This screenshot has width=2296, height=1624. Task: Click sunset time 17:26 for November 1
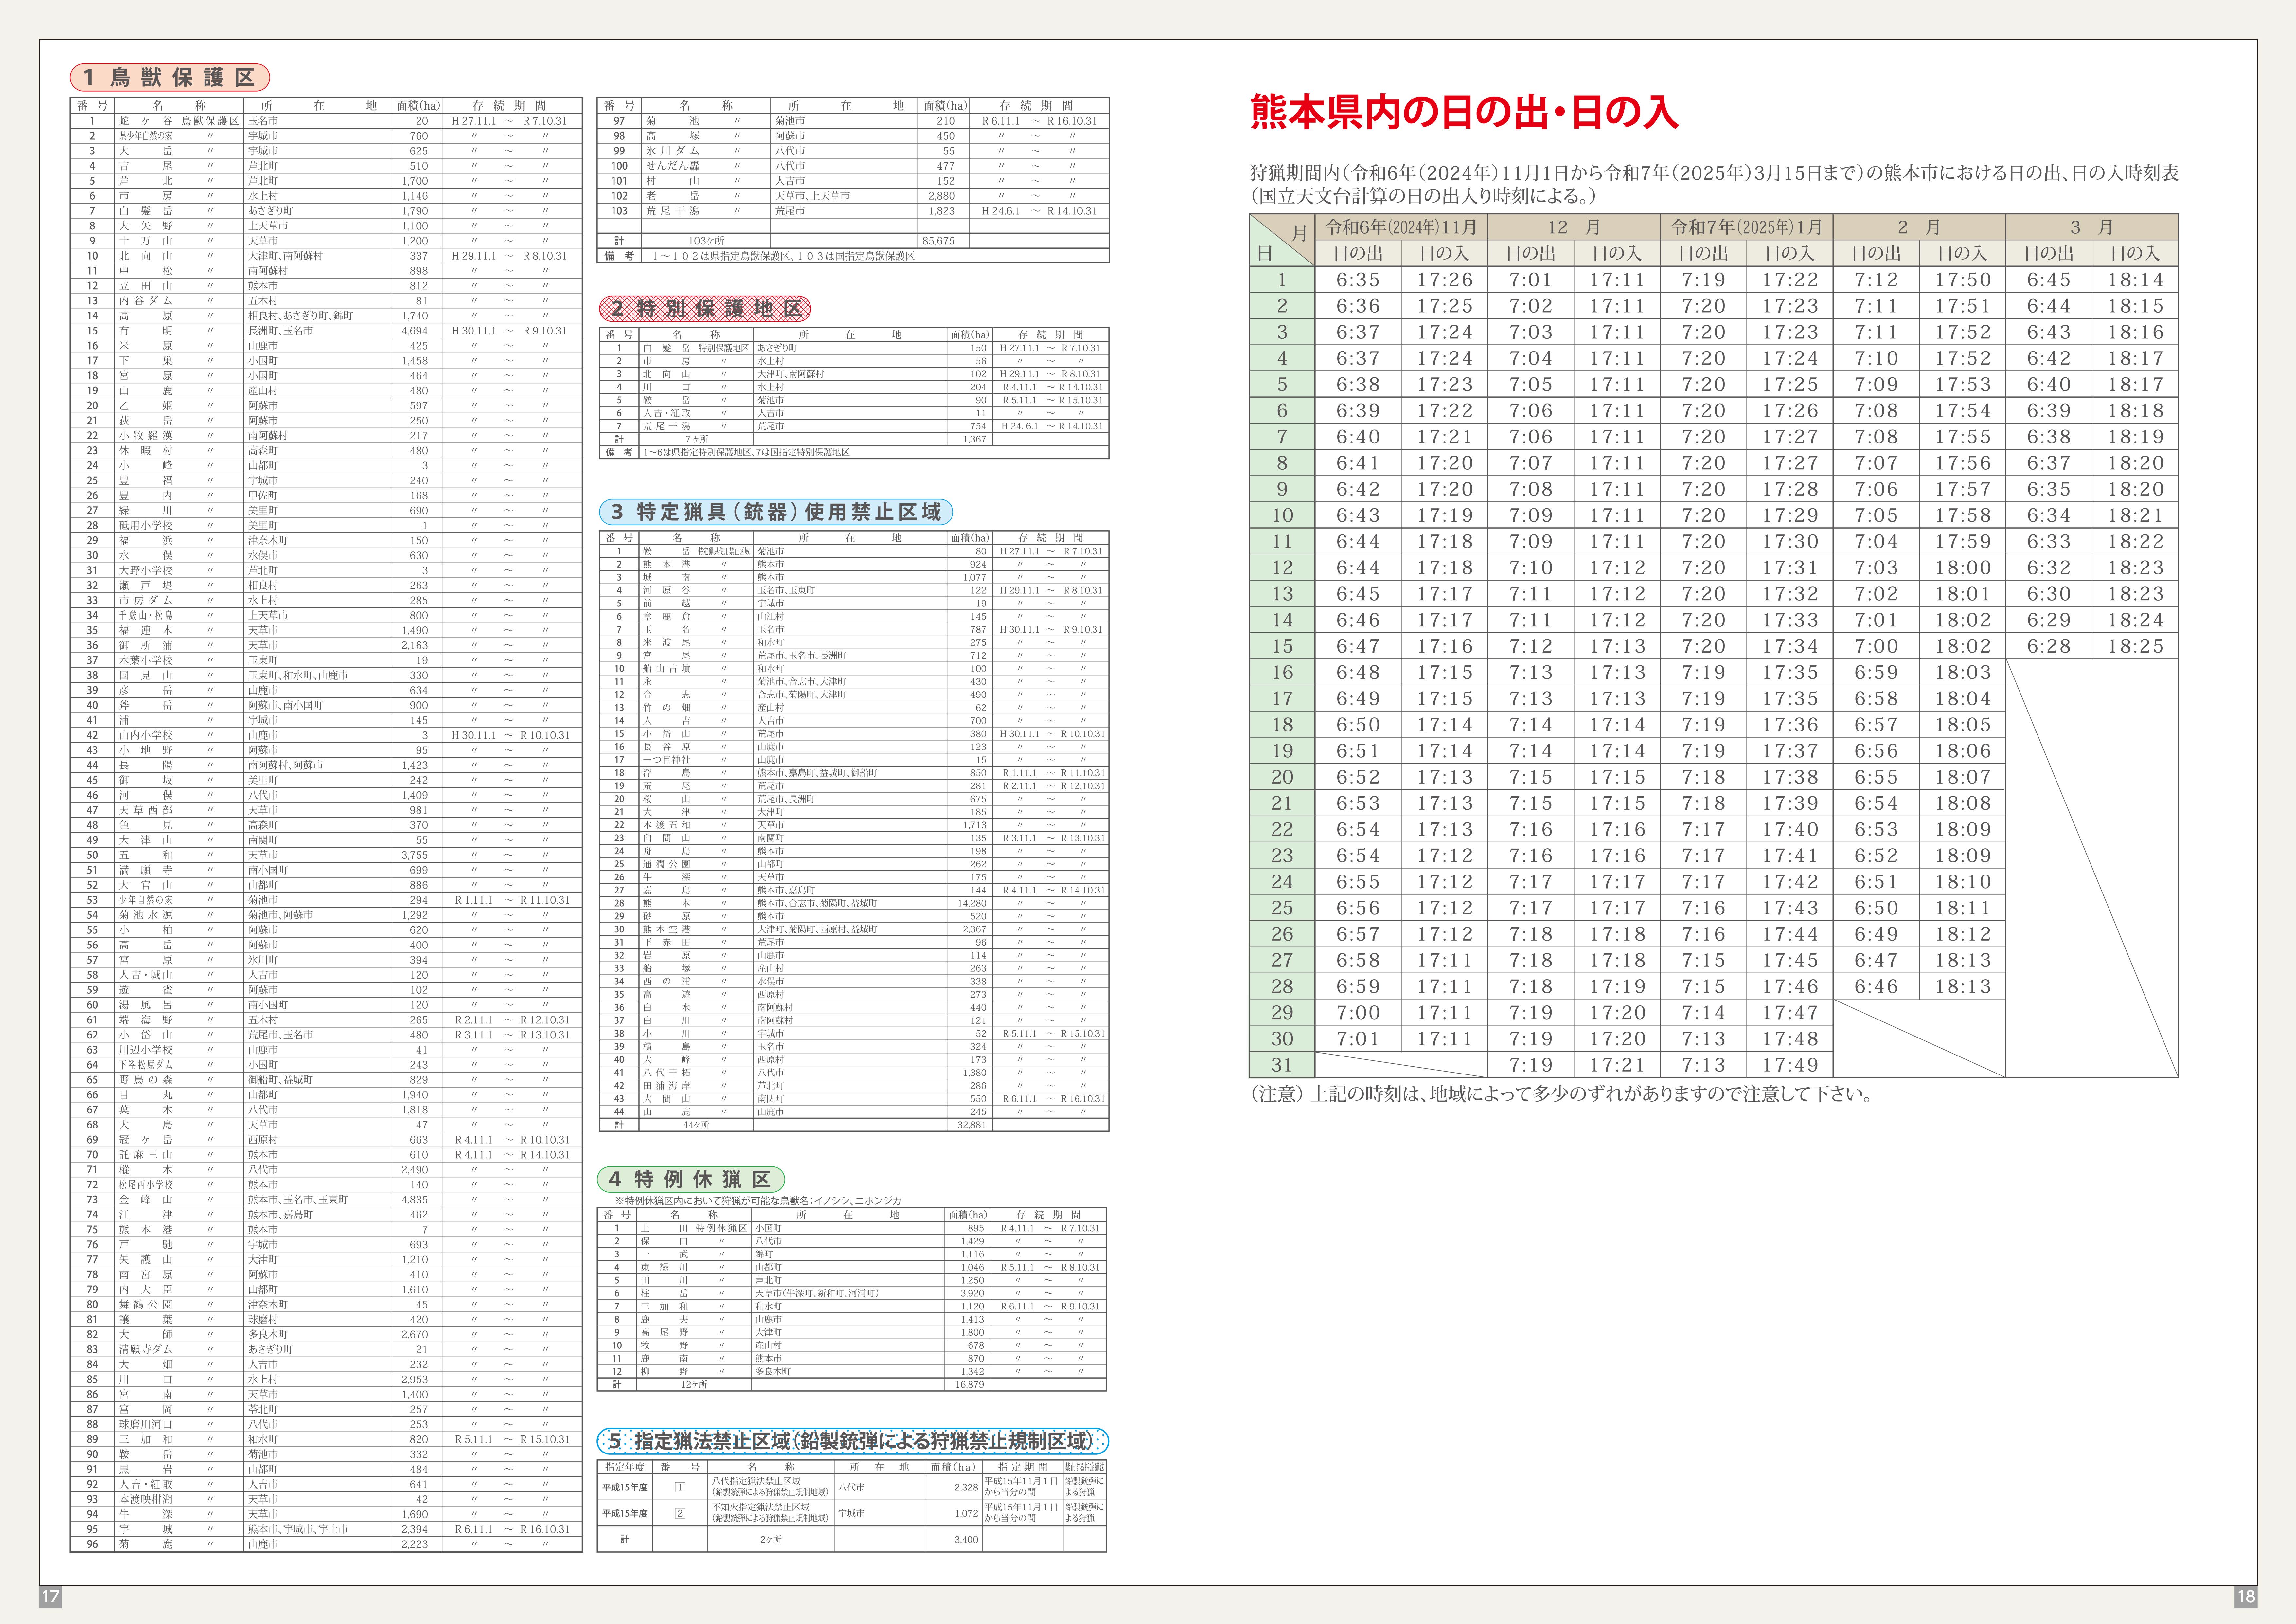pos(1444,280)
